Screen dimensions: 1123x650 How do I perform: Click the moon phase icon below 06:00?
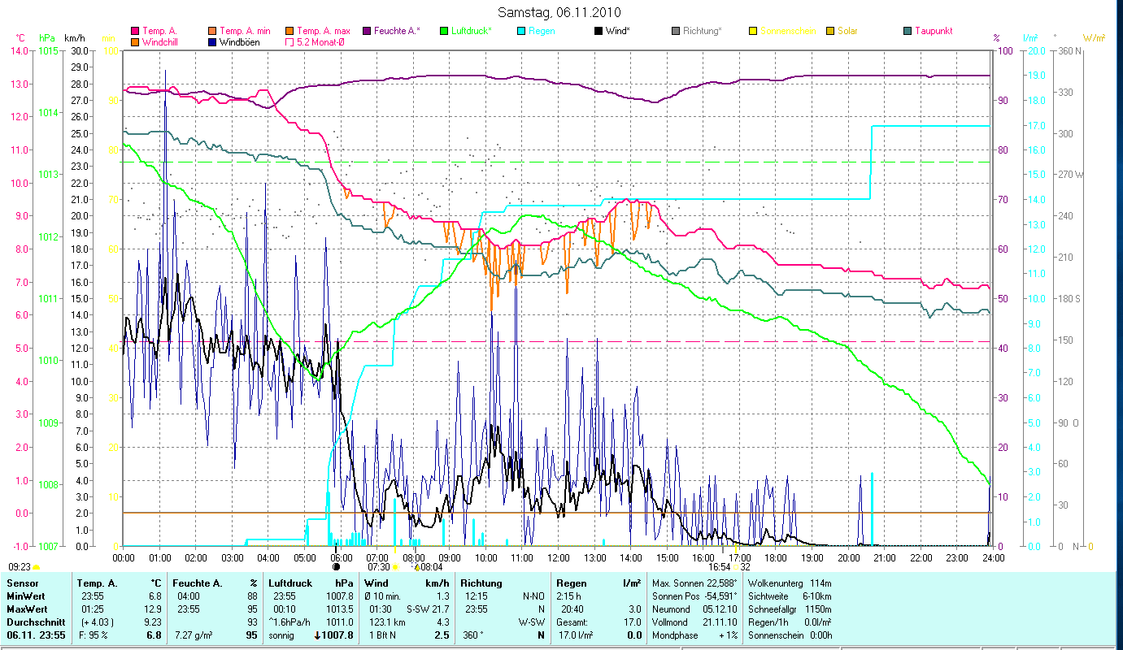(335, 566)
